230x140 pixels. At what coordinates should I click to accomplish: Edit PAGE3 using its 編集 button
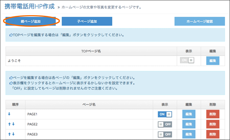[189, 134]
